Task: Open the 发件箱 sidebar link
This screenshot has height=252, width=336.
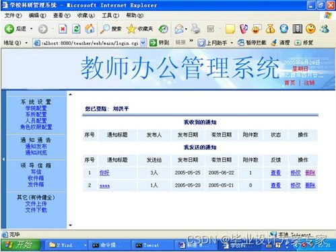Action: pos(36,185)
